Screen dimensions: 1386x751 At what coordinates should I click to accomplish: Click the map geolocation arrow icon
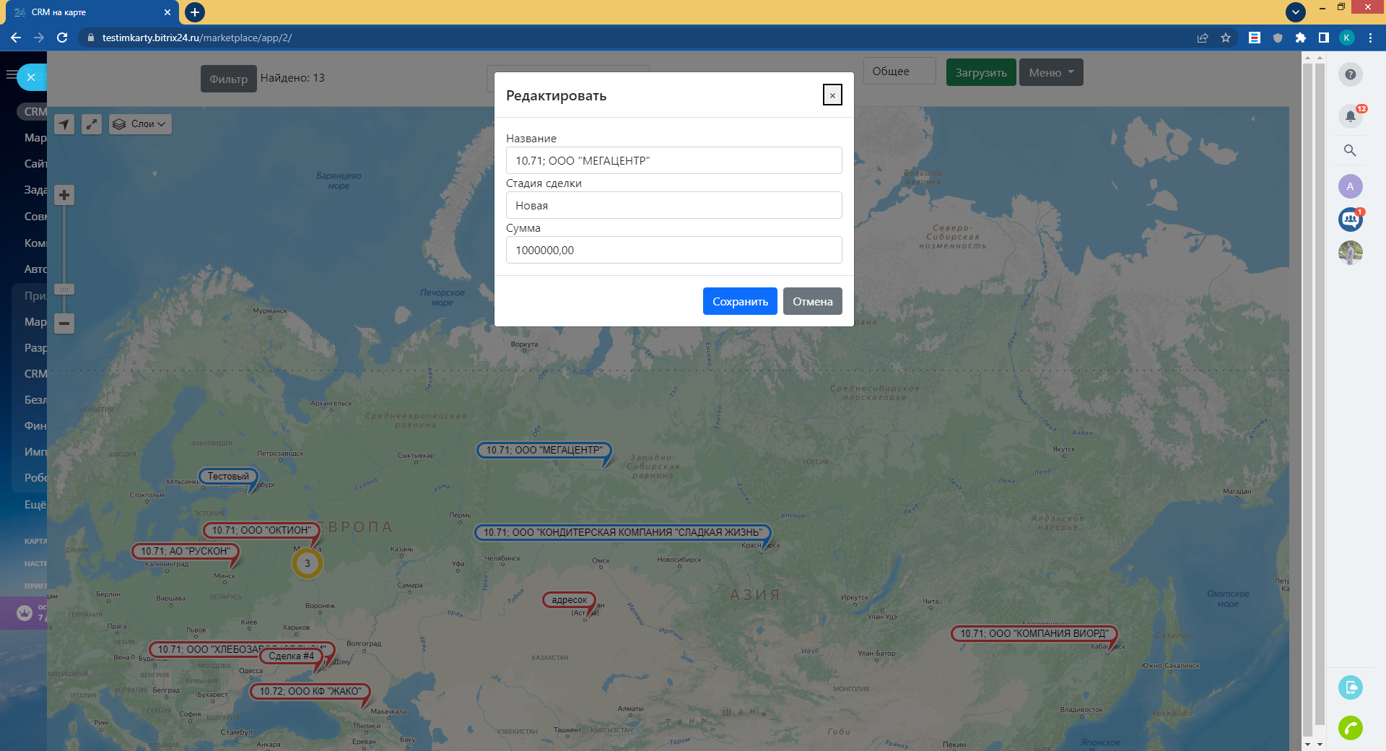64,124
